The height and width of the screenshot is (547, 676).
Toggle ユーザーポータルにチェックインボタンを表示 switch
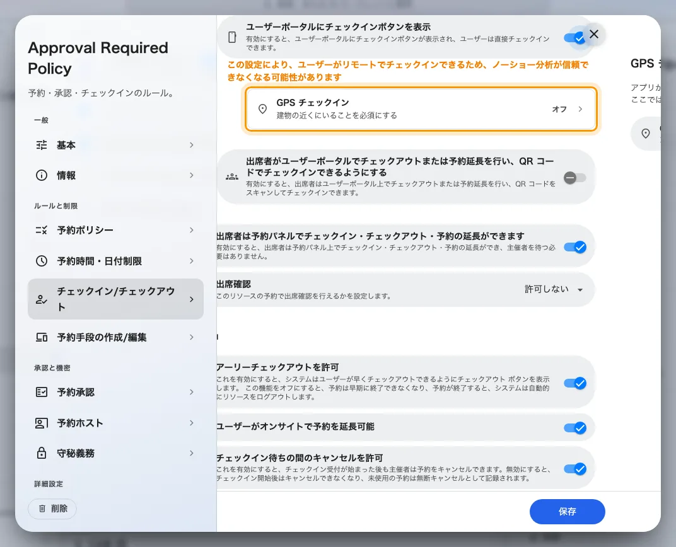point(574,38)
